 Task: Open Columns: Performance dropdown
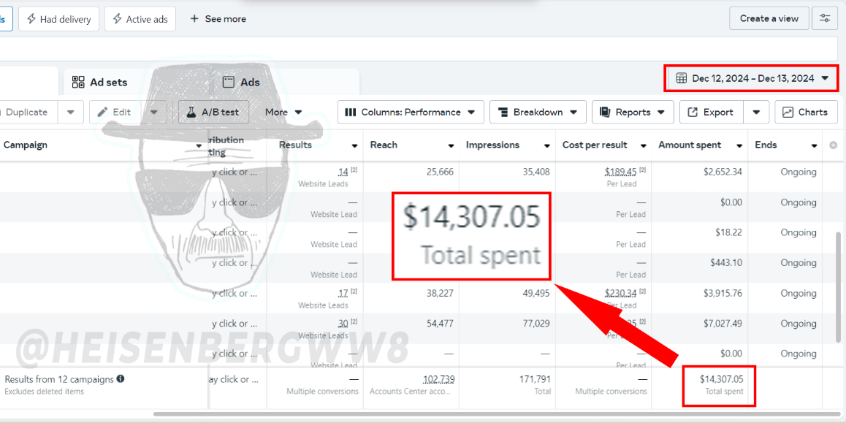410,113
